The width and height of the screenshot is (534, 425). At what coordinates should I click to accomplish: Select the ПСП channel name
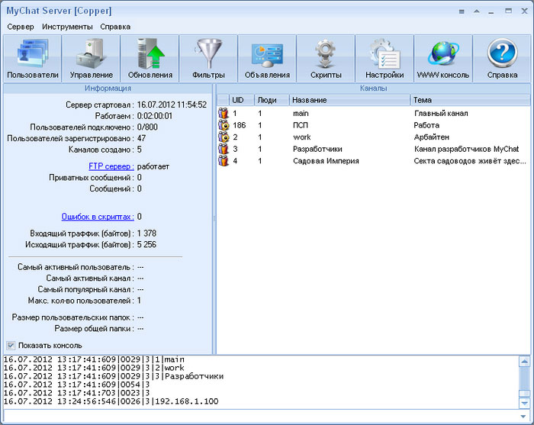coord(301,125)
